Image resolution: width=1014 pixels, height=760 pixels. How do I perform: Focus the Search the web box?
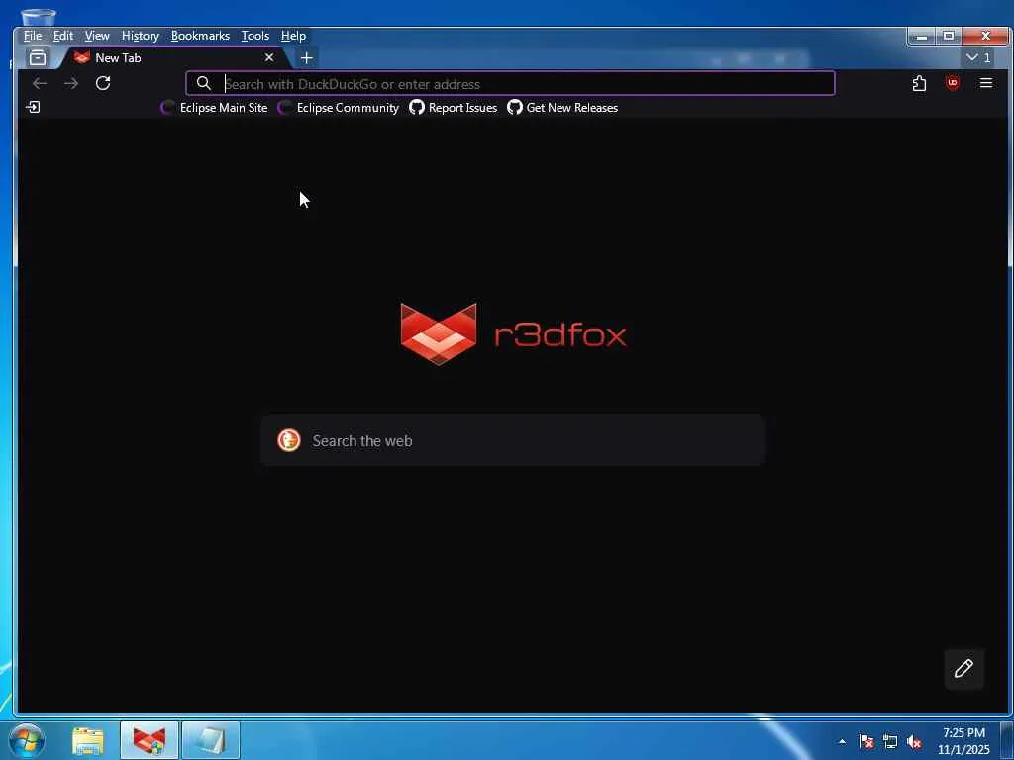[513, 440]
